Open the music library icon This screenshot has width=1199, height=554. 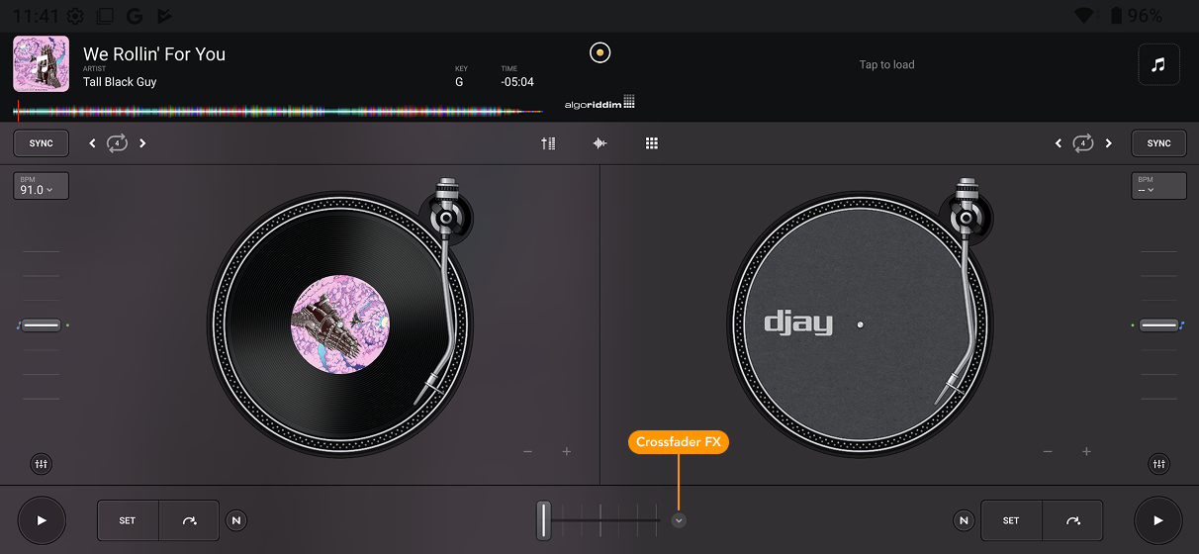pos(1158,64)
